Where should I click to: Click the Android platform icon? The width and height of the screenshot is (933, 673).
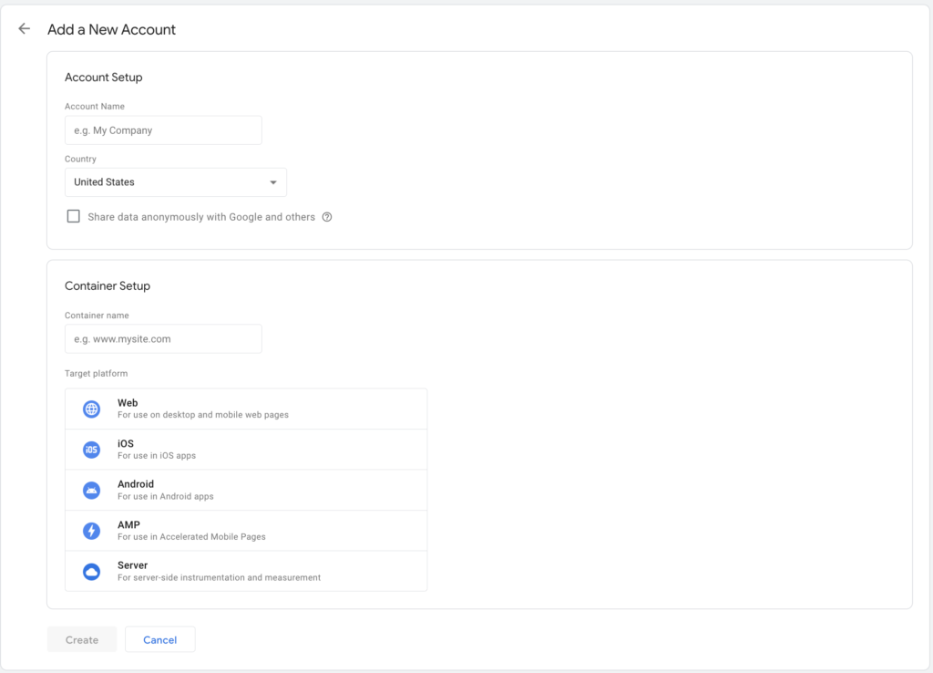point(91,490)
